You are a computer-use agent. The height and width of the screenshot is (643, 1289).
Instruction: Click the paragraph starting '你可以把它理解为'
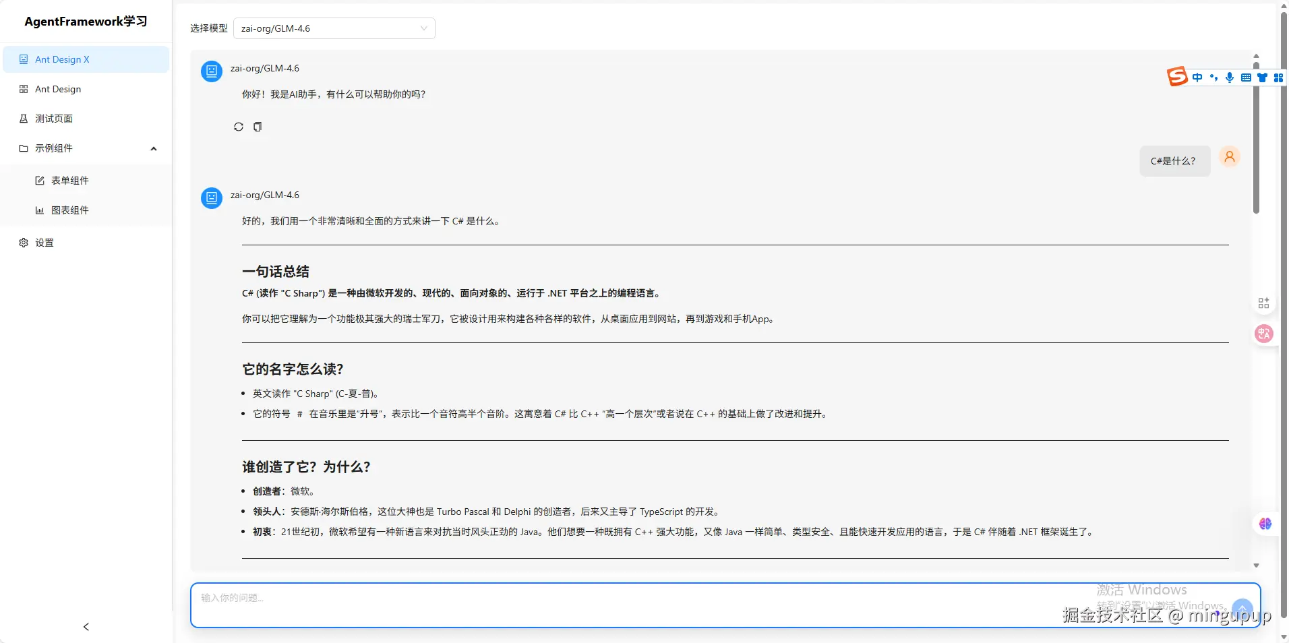pos(509,319)
